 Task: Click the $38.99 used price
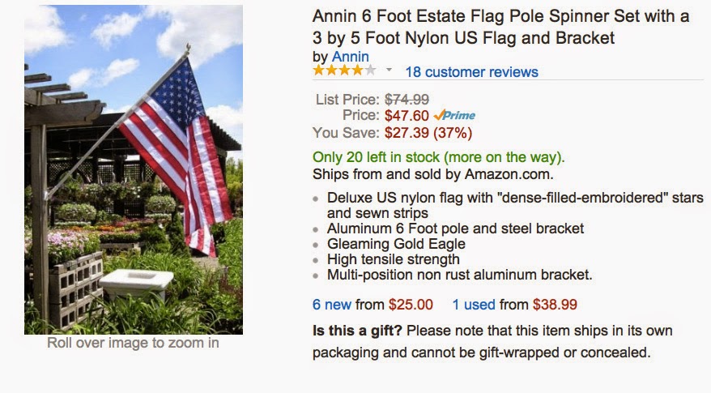click(x=555, y=305)
